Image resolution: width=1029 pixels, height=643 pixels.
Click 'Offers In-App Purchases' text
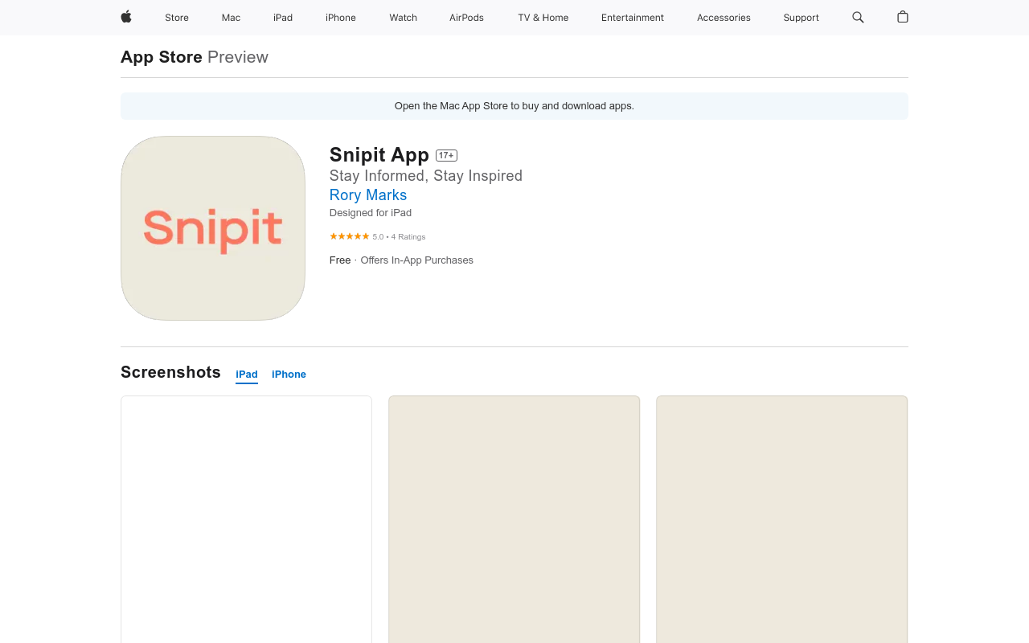point(417,260)
